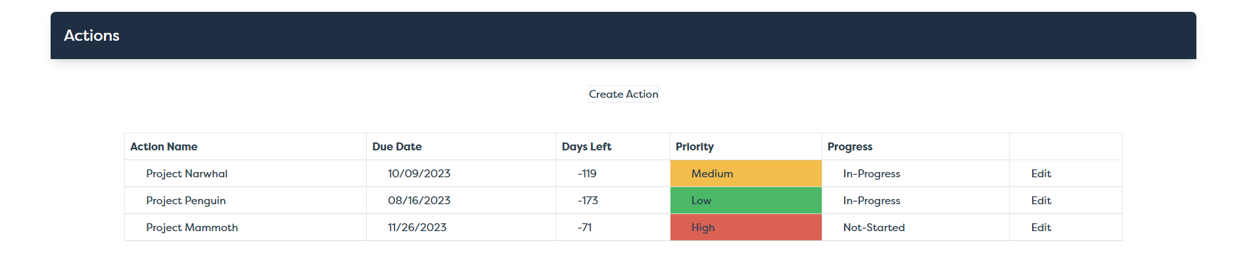Select the red High priority cell

[746, 227]
